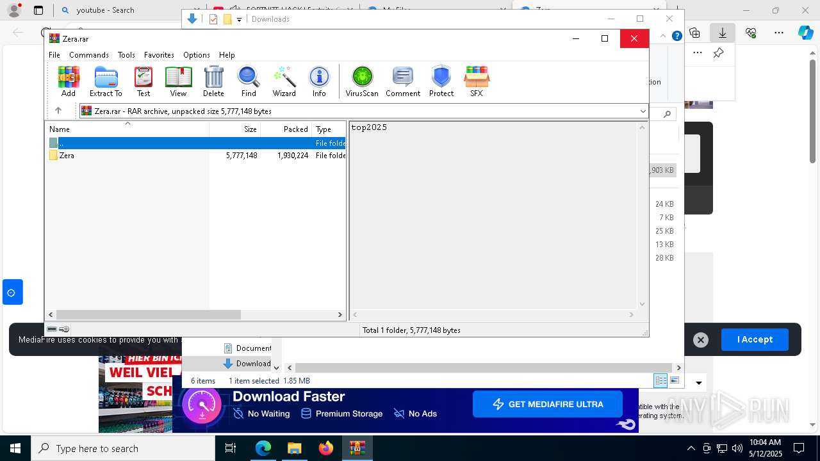Open the Options menu
The height and width of the screenshot is (461, 820).
point(197,55)
